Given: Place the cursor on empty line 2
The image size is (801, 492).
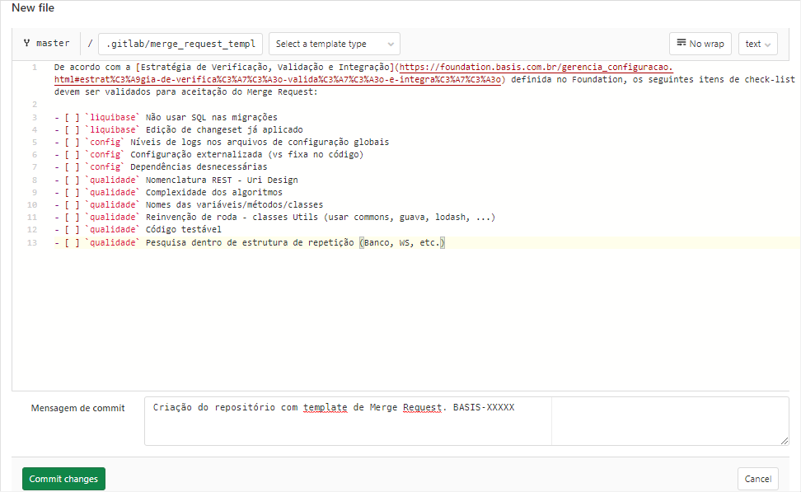Looking at the screenshot, I should [x=247, y=105].
